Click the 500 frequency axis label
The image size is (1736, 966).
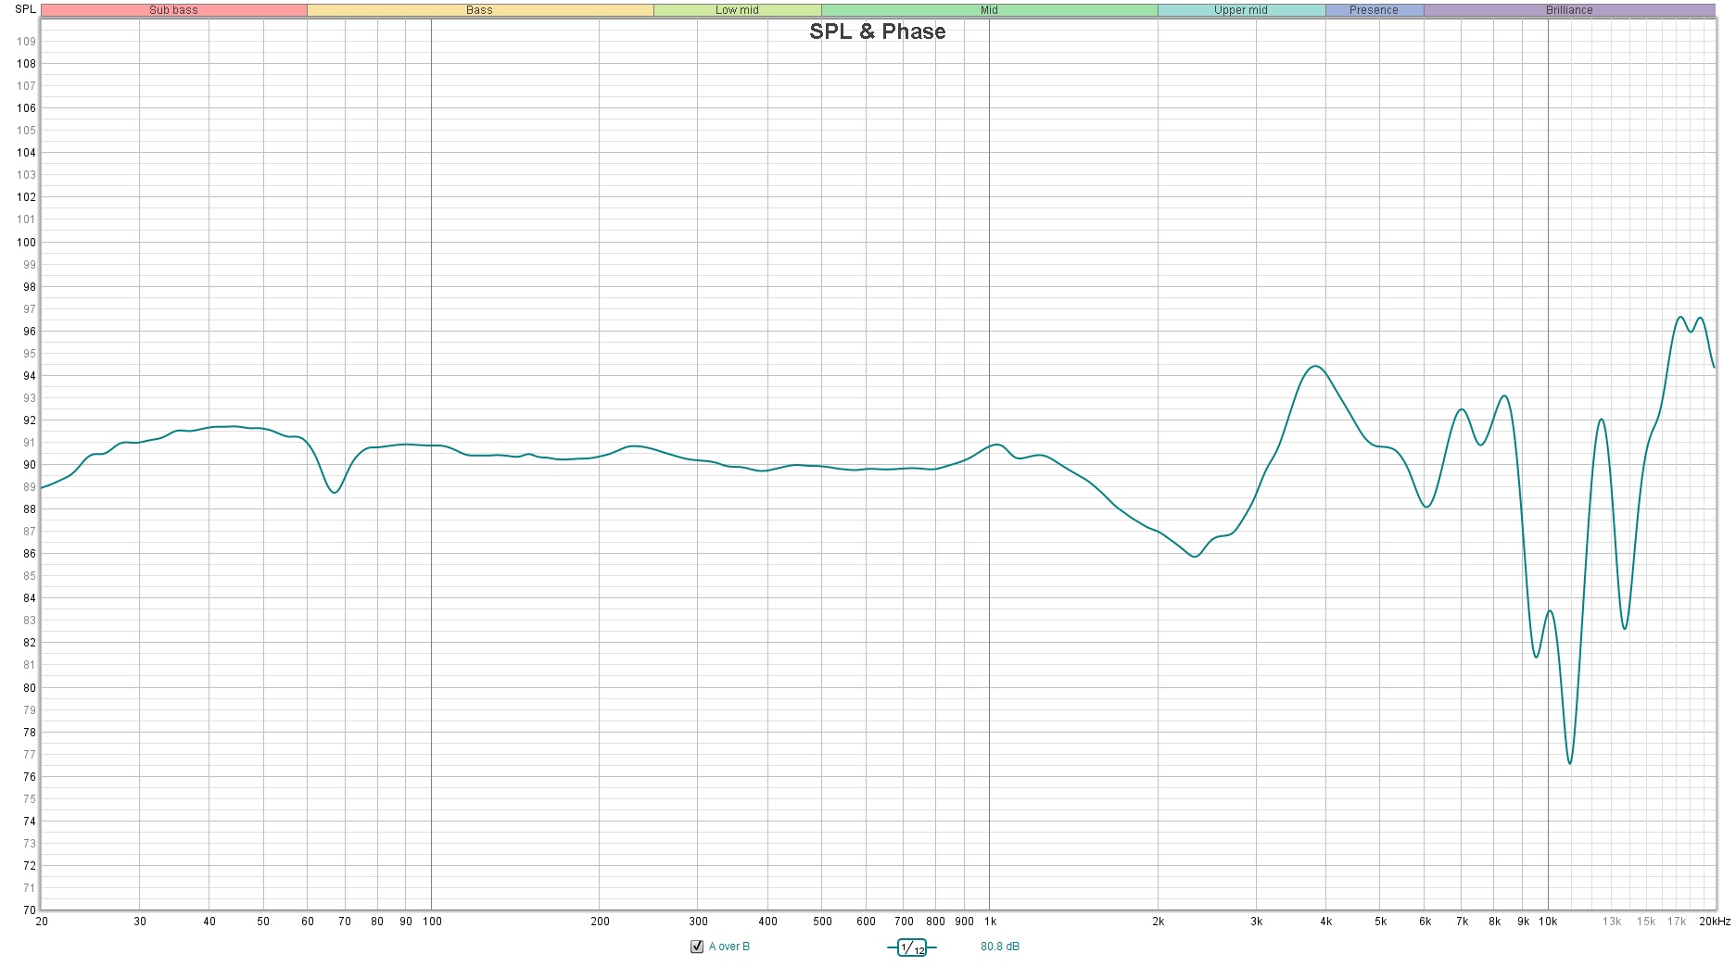click(x=822, y=922)
